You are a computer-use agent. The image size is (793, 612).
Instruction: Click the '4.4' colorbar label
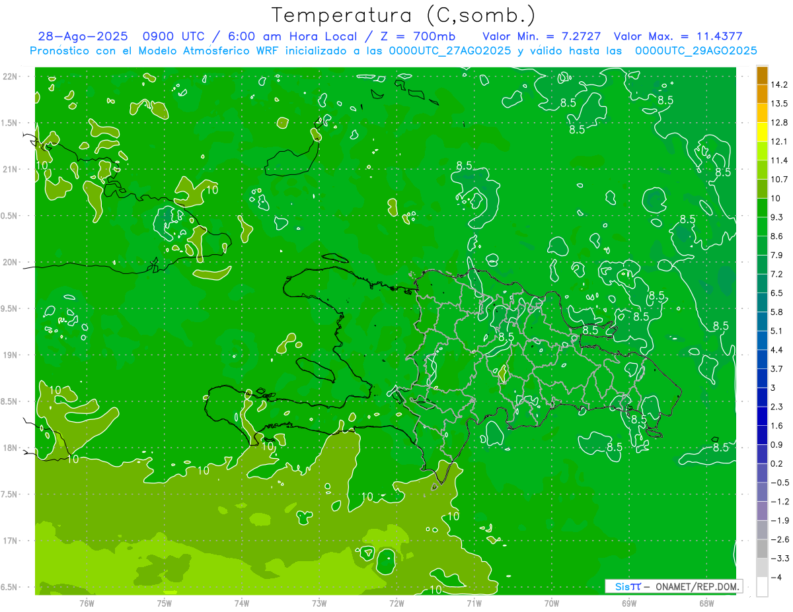pyautogui.click(x=777, y=349)
